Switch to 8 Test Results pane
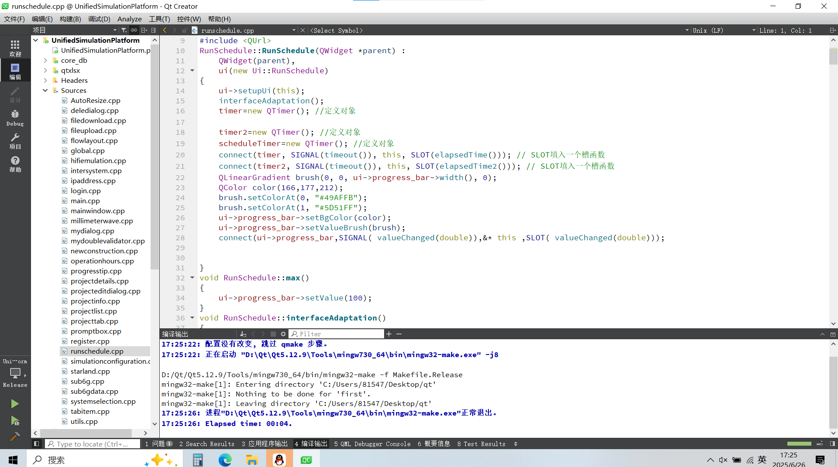 click(481, 444)
